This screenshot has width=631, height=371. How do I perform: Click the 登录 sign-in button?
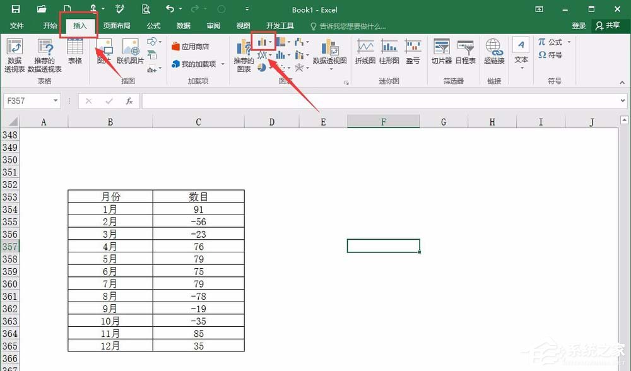coord(579,26)
